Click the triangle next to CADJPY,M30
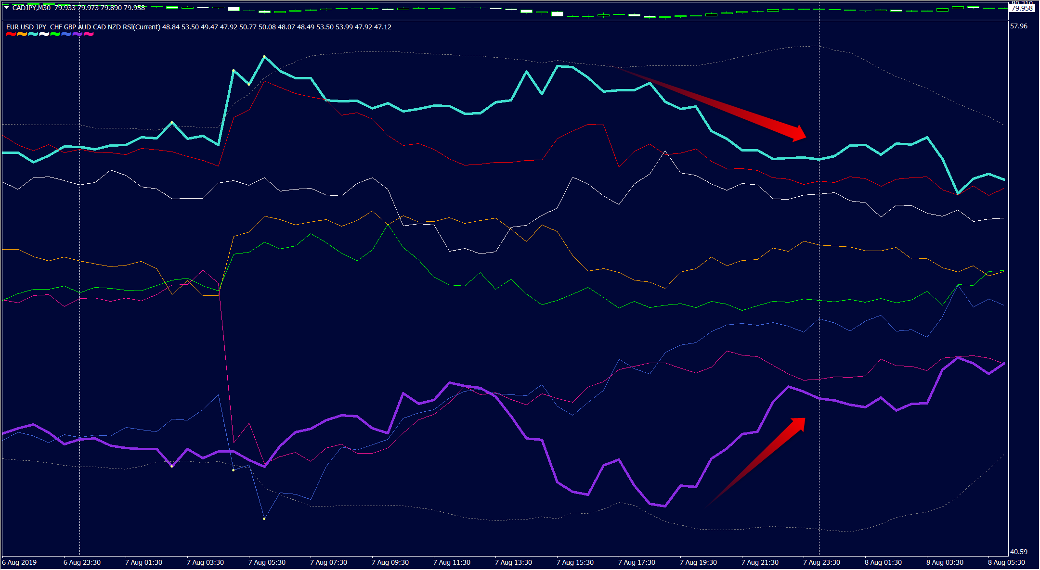Image resolution: width=1040 pixels, height=570 pixels. [7, 8]
